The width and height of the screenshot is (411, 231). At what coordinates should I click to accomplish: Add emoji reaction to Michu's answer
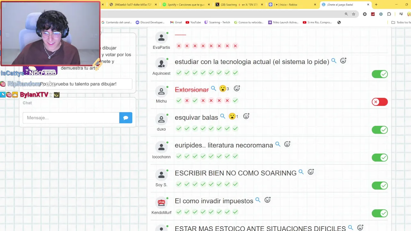click(x=237, y=88)
